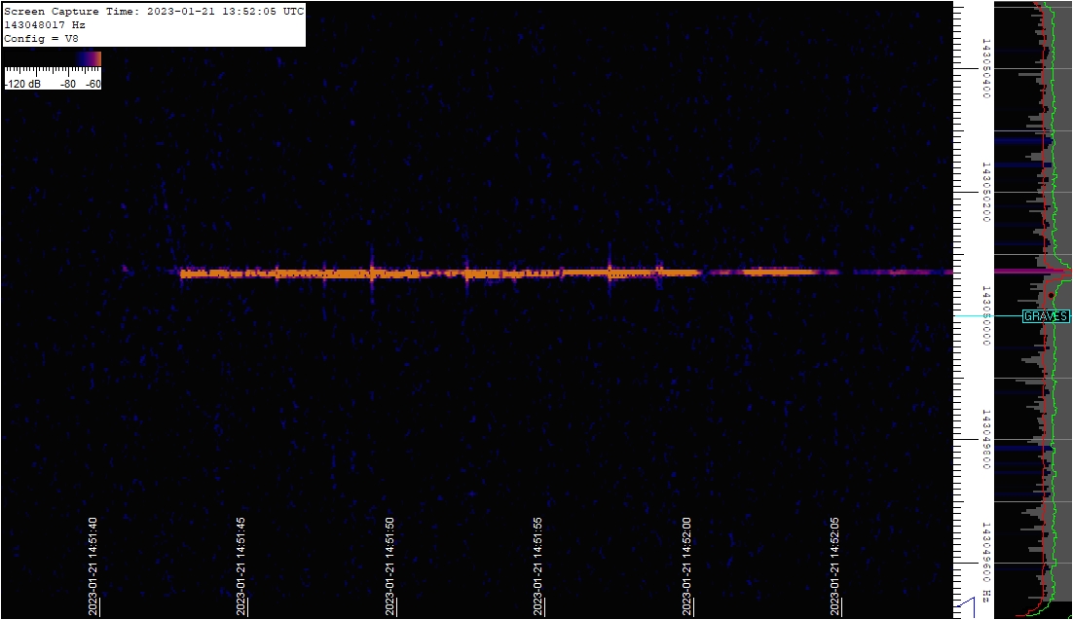Viewport: 1073px width, 620px height.
Task: Click the 14:51:40 time axis label
Action: [93, 566]
